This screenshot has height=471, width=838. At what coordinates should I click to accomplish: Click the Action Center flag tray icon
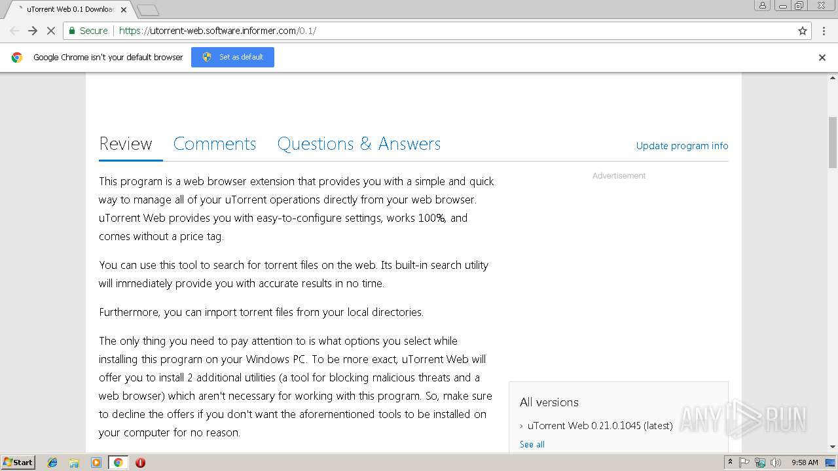click(744, 462)
